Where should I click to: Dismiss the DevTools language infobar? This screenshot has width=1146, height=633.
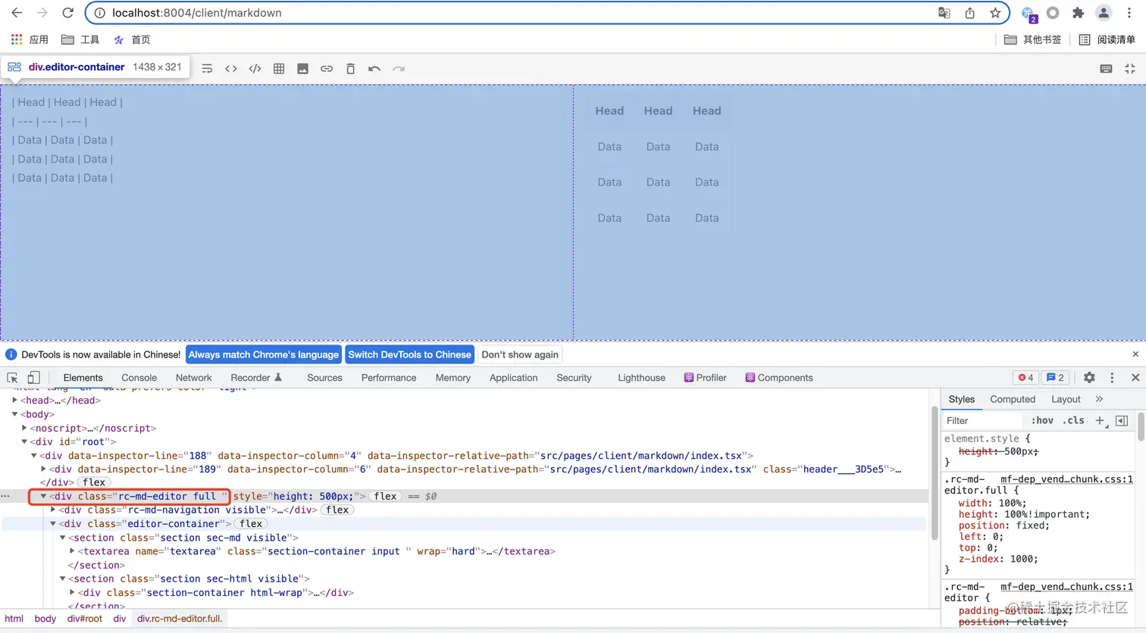(1135, 354)
